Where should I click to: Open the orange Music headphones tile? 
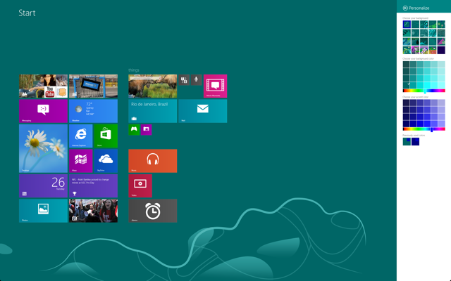(x=153, y=161)
